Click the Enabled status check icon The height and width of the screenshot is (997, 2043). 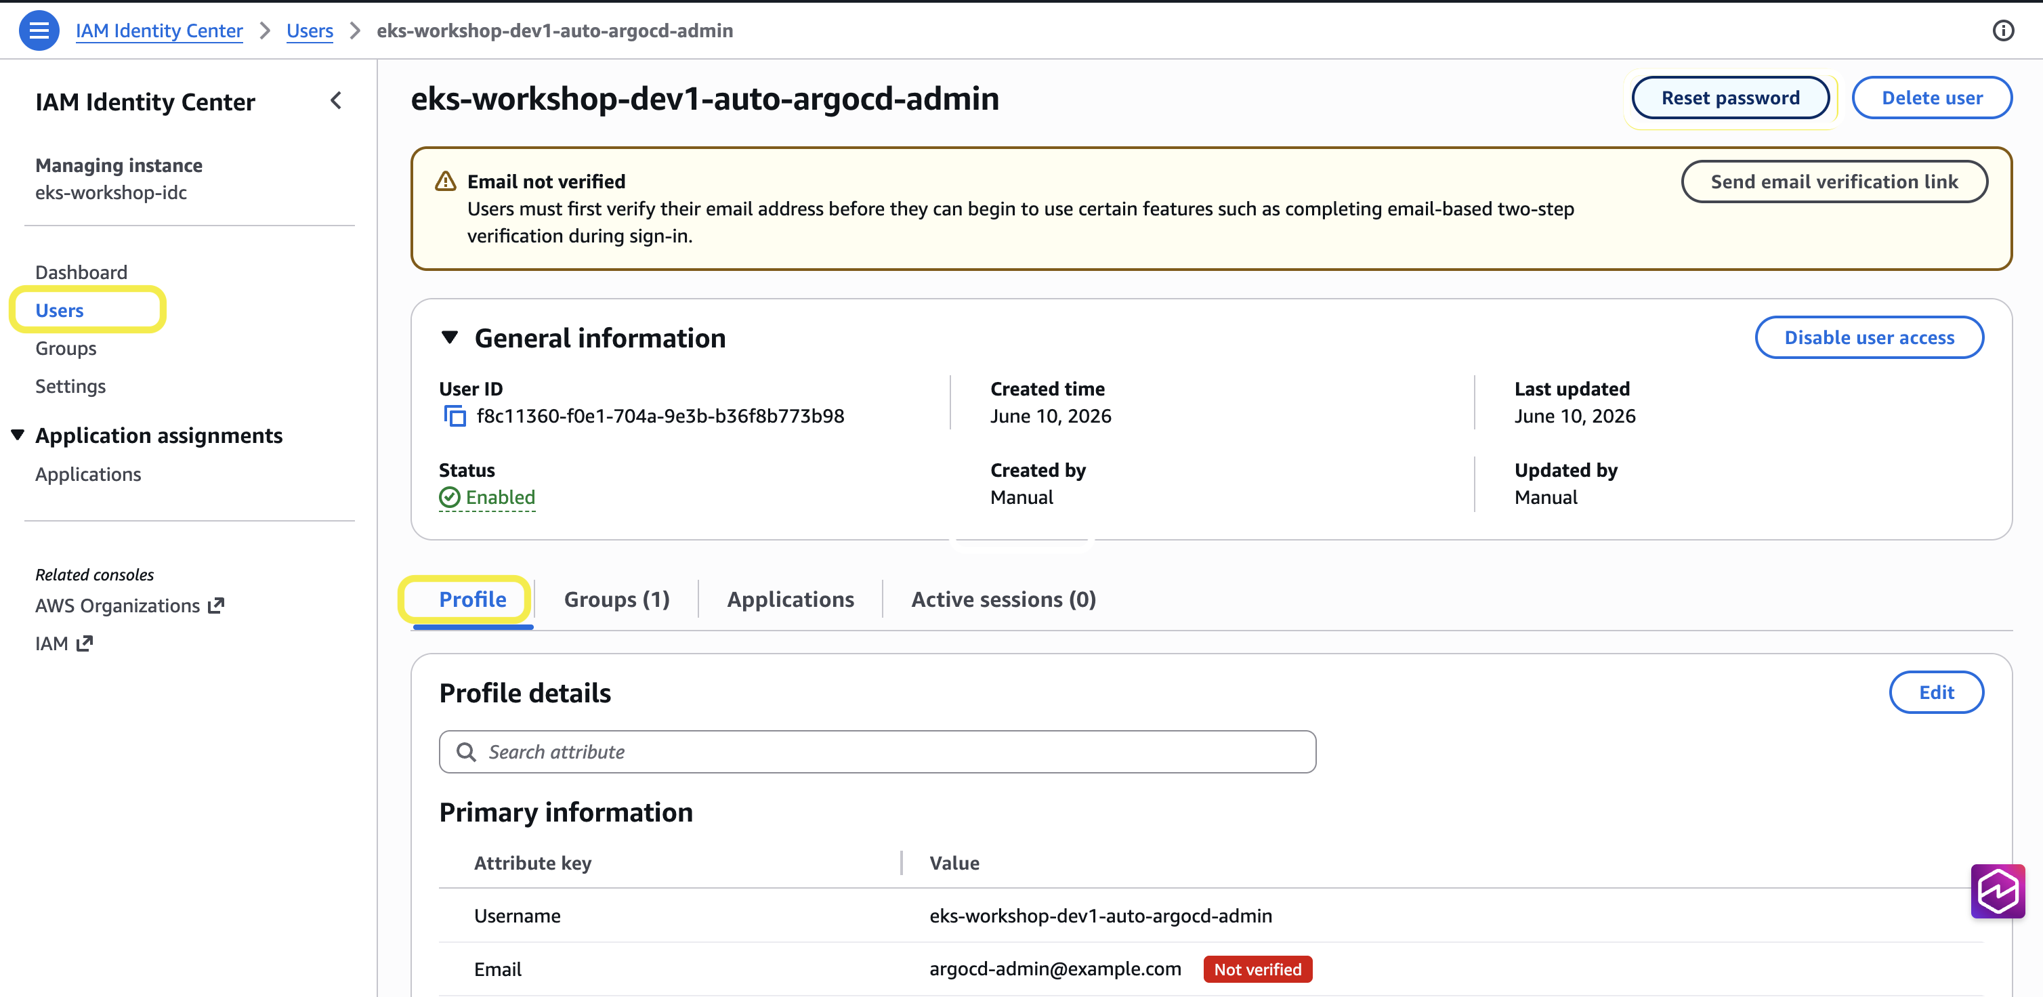pos(450,497)
